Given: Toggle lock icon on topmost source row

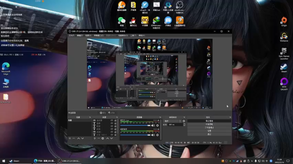Looking at the screenshot, I should coord(115,121).
